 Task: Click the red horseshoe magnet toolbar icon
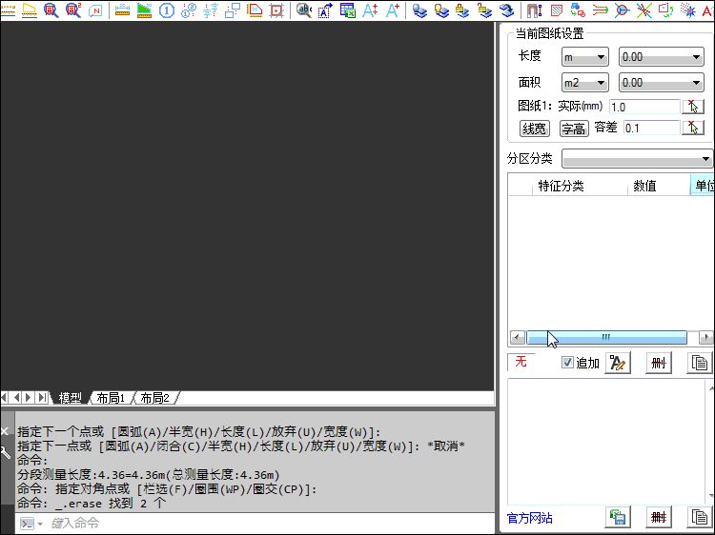534,10
